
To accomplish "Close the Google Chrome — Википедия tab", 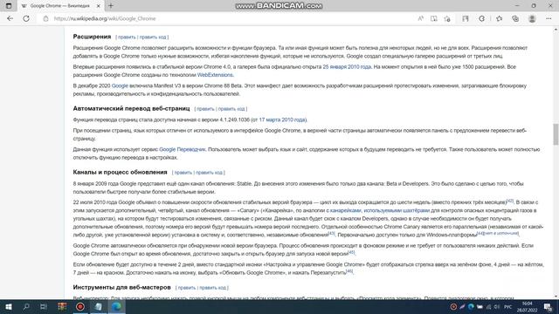I will 99,6.
